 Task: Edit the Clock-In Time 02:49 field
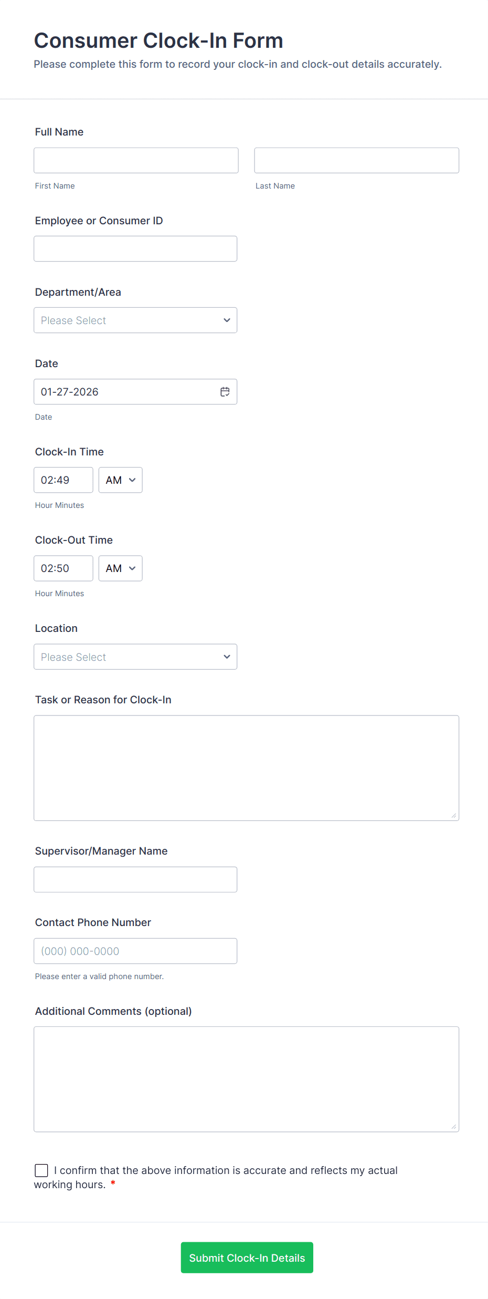[x=63, y=480]
